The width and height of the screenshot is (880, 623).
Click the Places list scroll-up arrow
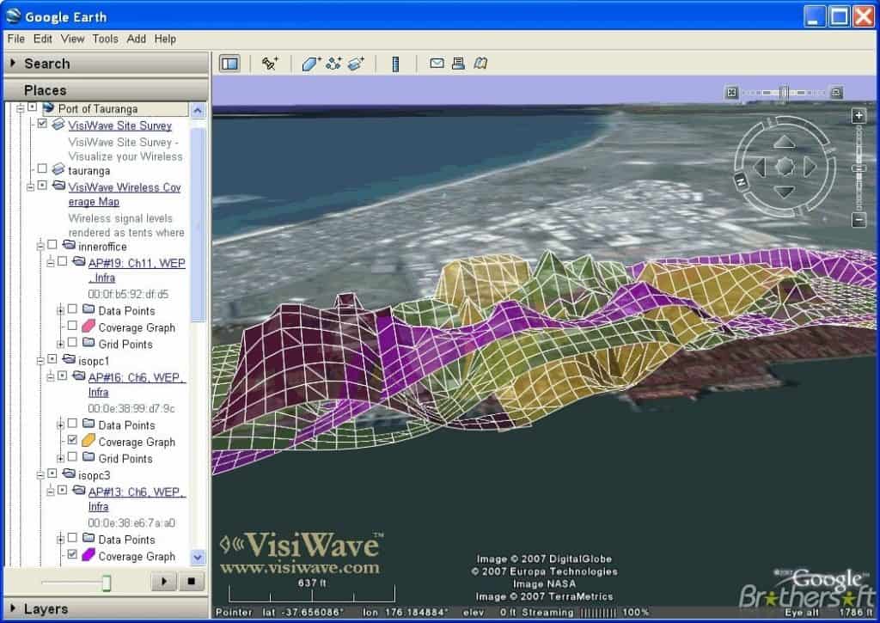[198, 110]
